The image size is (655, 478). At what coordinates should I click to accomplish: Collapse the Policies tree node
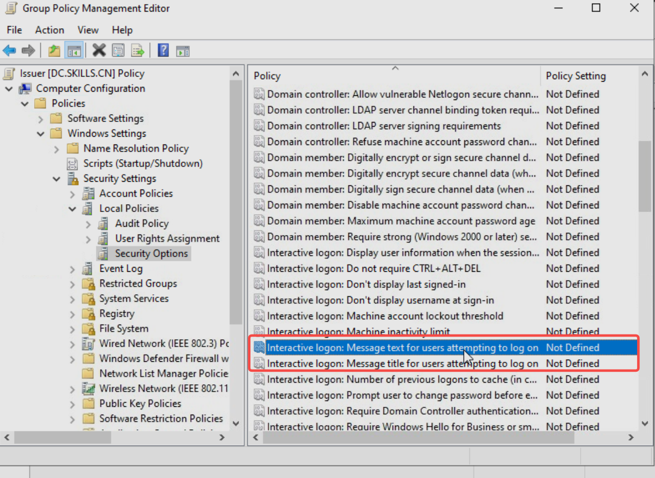[25, 104]
